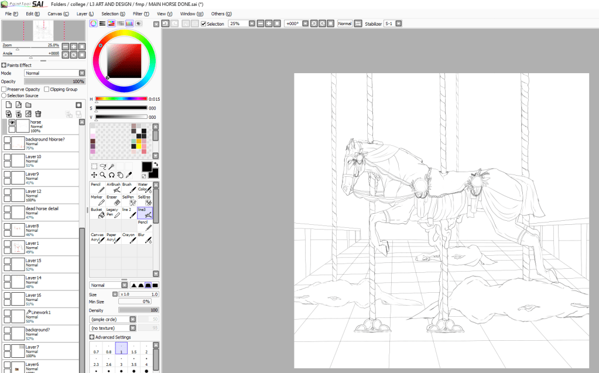Uncheck the Selection checkbox in toolbar

tap(203, 24)
